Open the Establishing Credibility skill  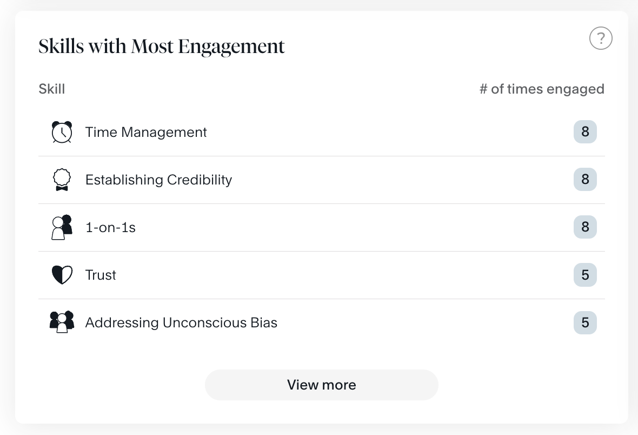point(158,180)
